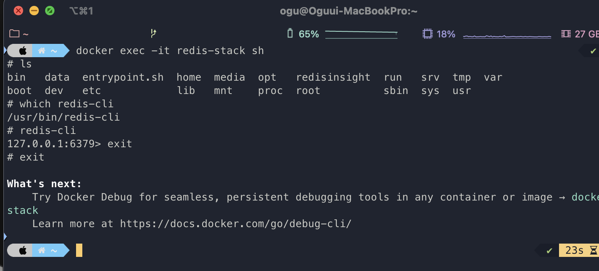Click the green checkmark beside 23s

550,251
